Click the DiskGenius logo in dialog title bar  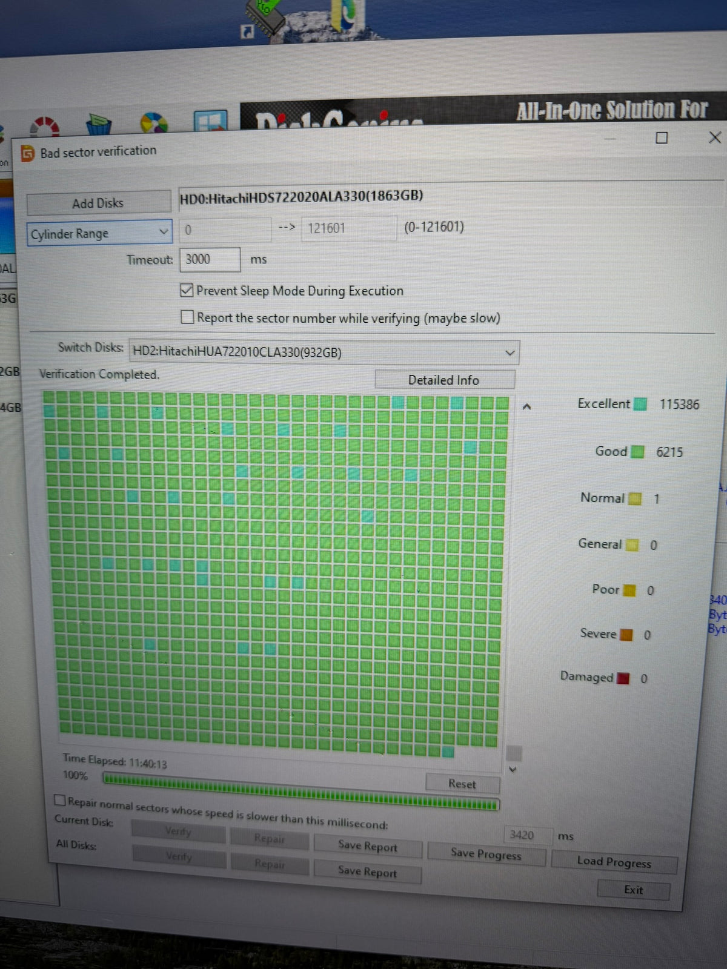(27, 154)
